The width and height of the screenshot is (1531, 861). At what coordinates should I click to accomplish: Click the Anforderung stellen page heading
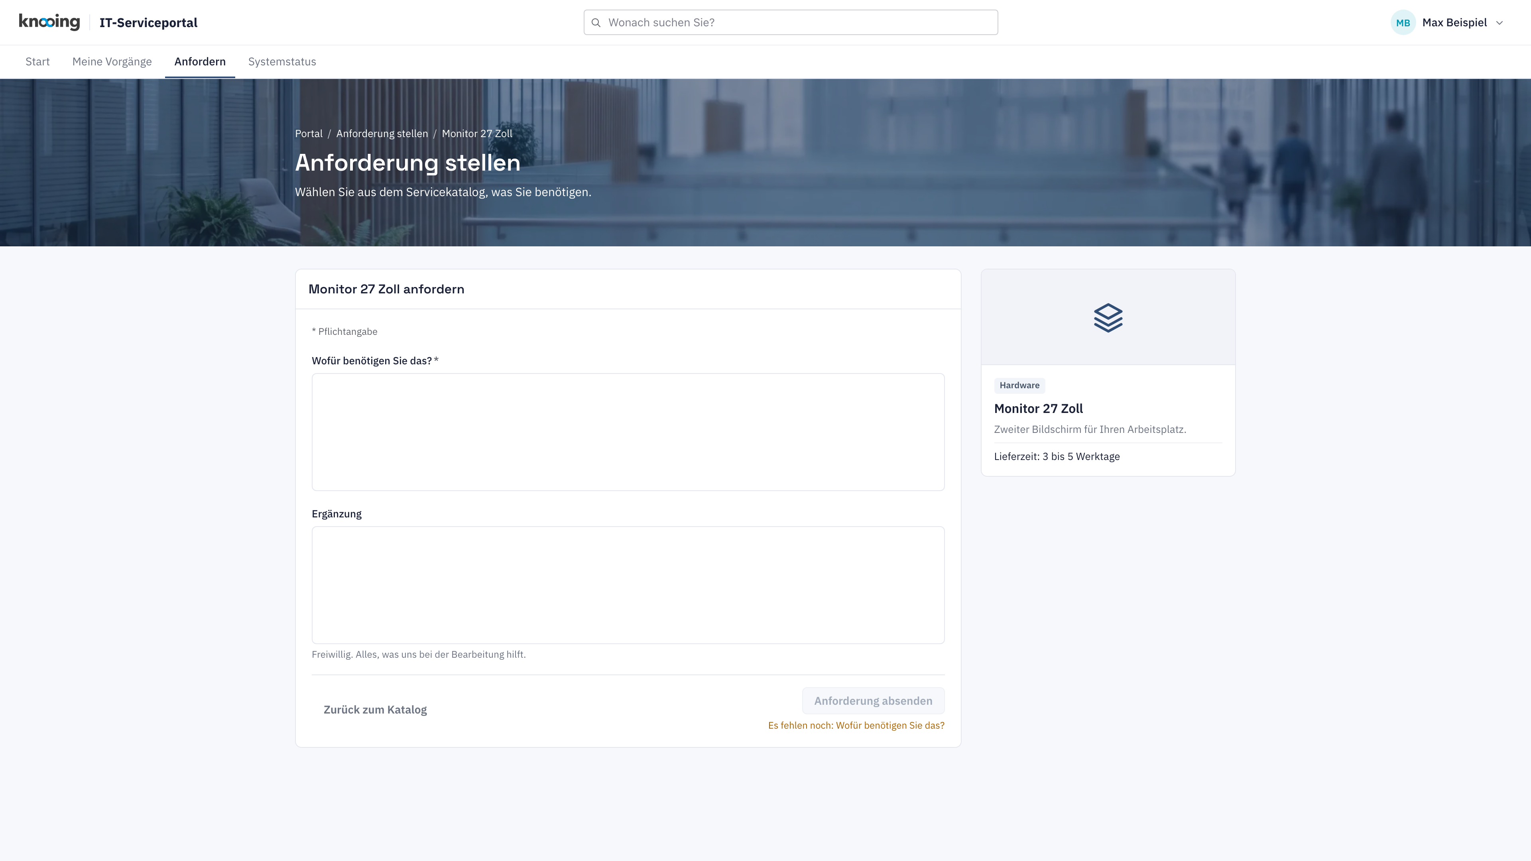click(408, 163)
